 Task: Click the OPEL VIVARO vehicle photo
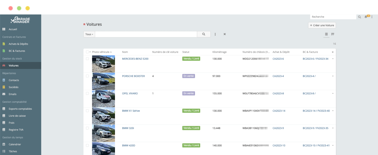(x=103, y=98)
